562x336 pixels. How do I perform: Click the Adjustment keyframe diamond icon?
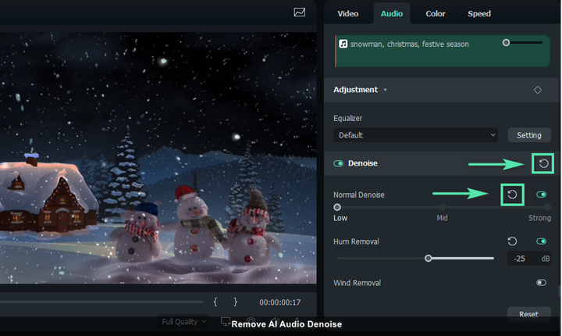pos(537,90)
